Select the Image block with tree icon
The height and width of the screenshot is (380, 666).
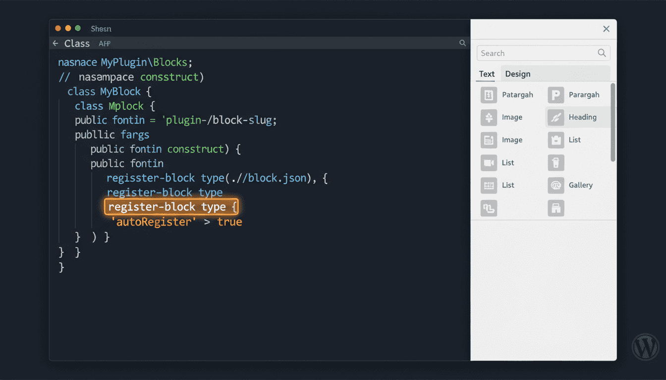tap(502, 117)
